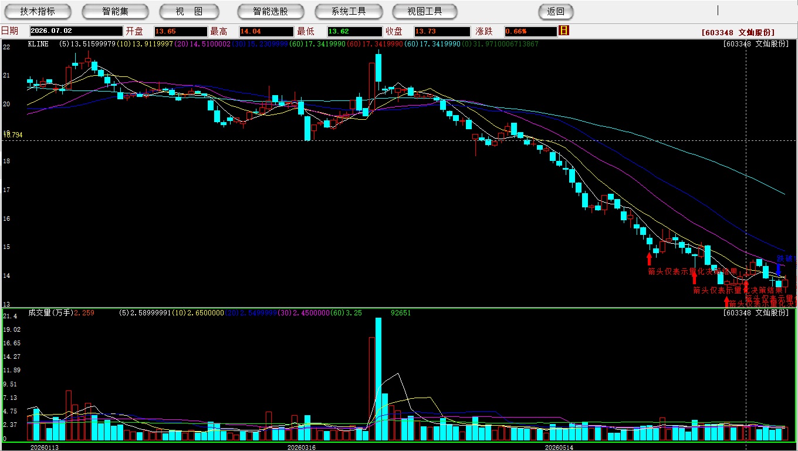Click the red arrow at the chart bottom edge

point(726,302)
